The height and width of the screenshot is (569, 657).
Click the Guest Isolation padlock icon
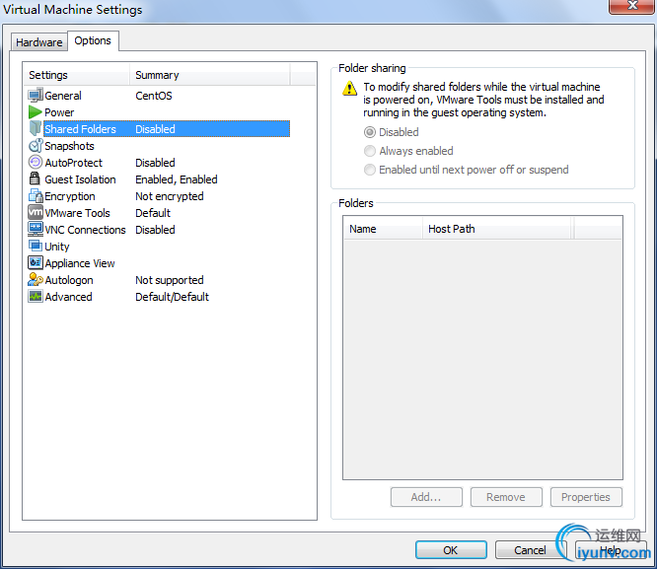click(35, 178)
